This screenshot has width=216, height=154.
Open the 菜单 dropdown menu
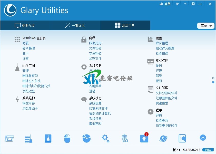point(206,26)
